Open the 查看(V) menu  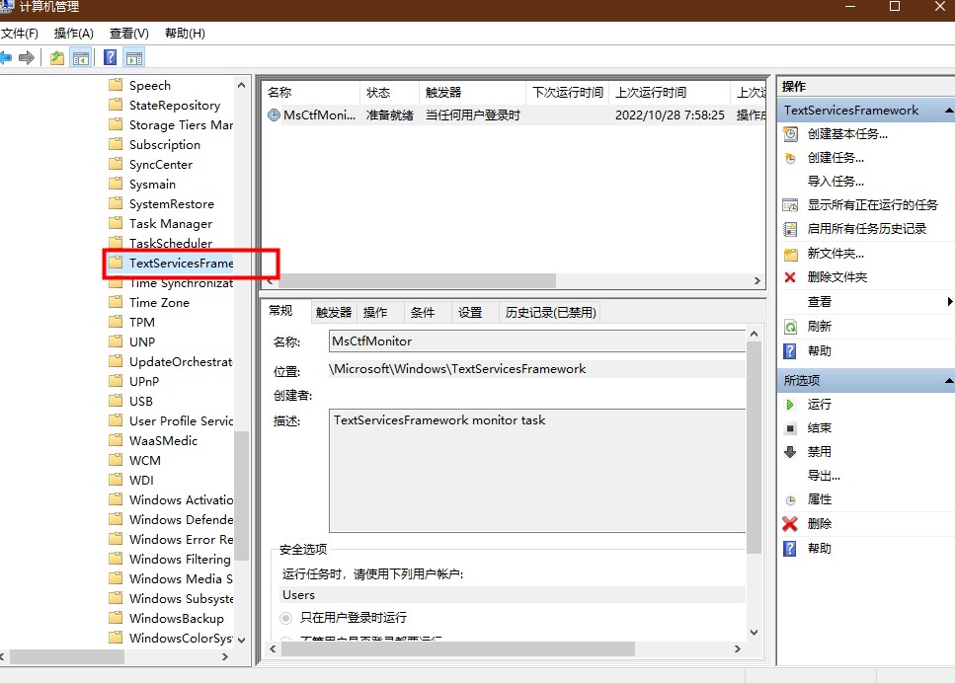pos(129,34)
